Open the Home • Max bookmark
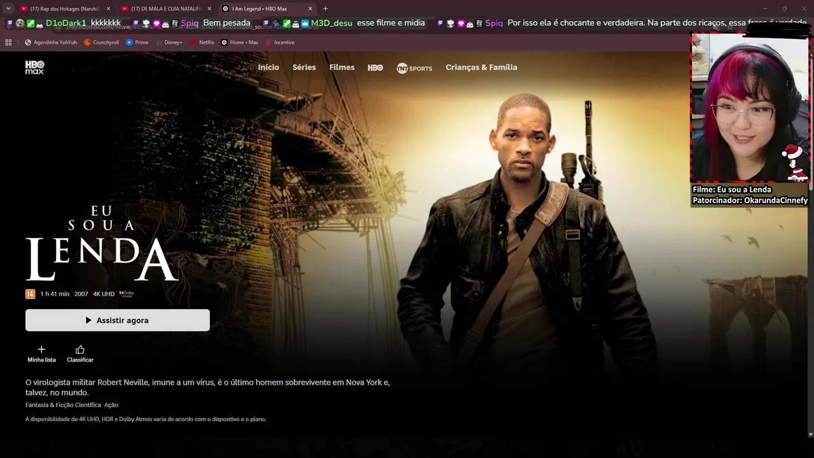 coord(239,43)
